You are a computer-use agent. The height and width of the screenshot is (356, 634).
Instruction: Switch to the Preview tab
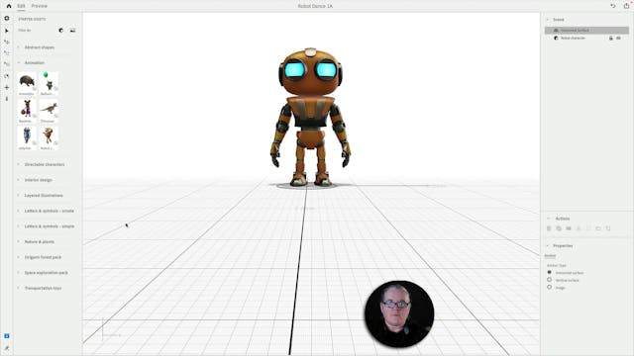[x=40, y=6]
